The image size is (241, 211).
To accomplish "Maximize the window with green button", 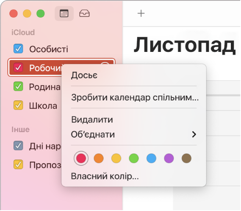I will (x=41, y=14).
